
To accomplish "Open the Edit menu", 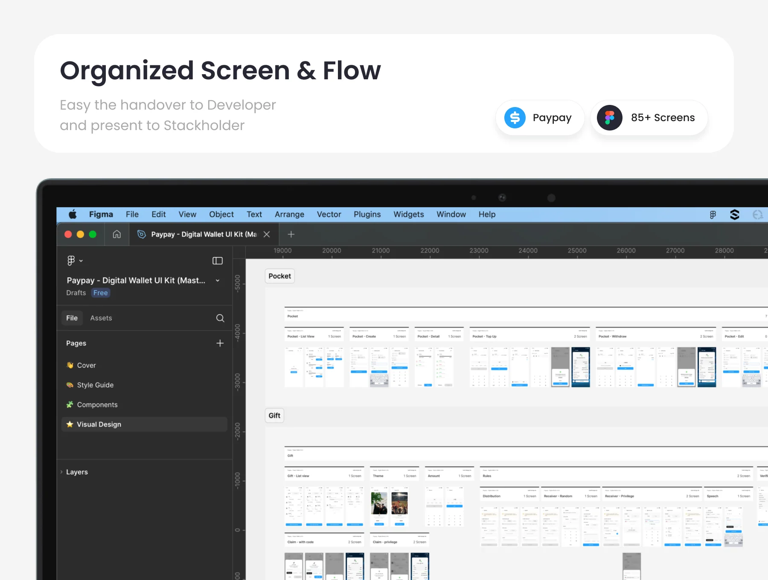I will (x=159, y=215).
